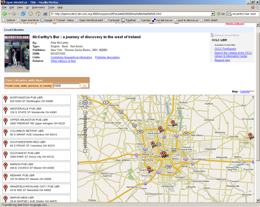
Task: Open the address bar history dropdown
Action: point(213,14)
